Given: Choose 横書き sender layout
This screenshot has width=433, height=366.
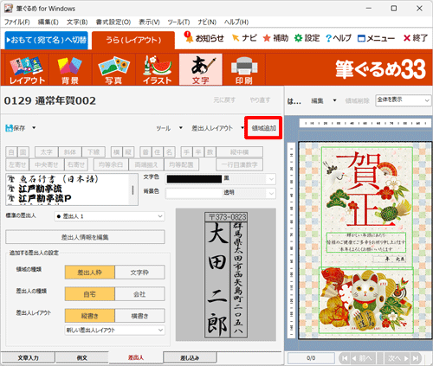Looking at the screenshot, I should point(139,316).
